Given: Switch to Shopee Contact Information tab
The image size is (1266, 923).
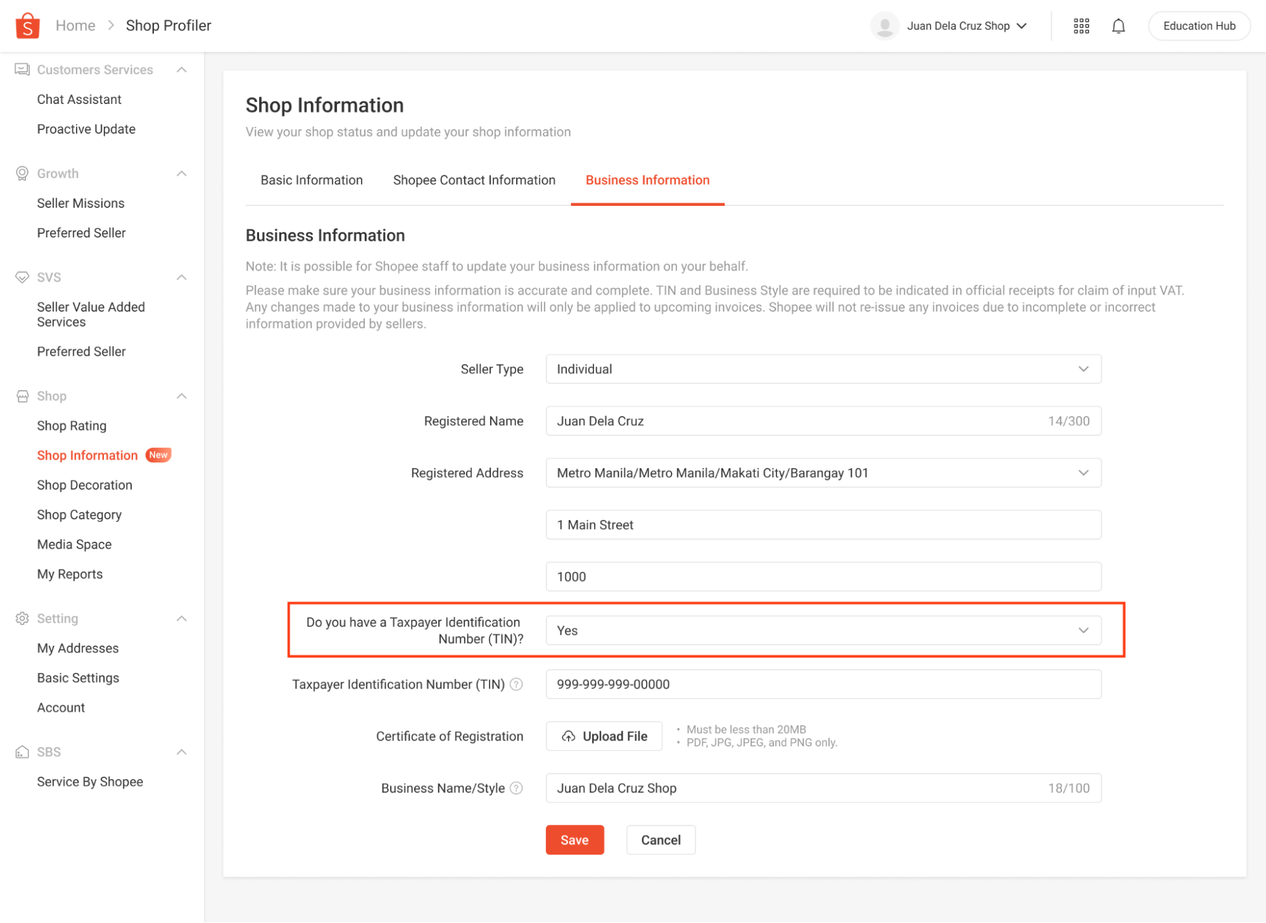Looking at the screenshot, I should click(473, 180).
